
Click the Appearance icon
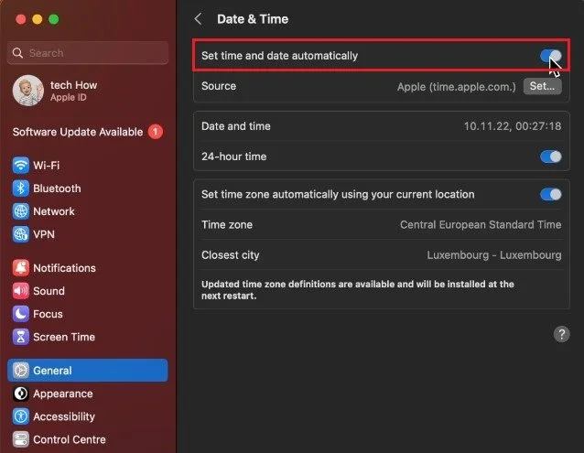21,394
